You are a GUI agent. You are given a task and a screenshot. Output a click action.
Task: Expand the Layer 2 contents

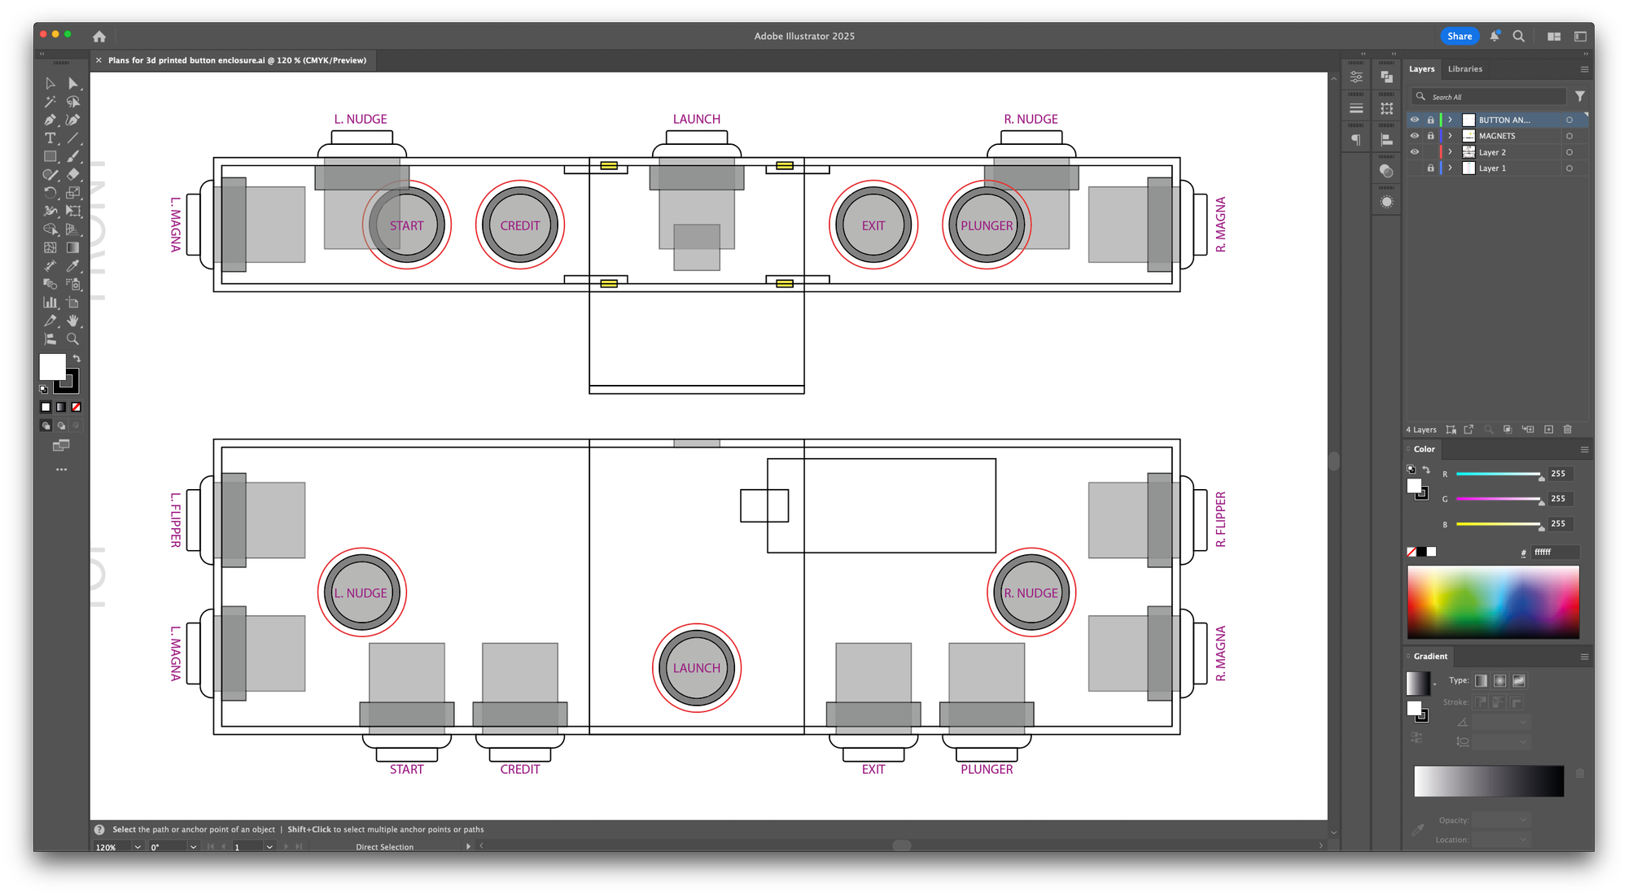click(x=1450, y=152)
